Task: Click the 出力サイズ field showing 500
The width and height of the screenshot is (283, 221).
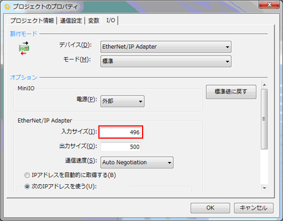Action: coord(121,147)
